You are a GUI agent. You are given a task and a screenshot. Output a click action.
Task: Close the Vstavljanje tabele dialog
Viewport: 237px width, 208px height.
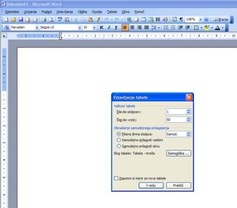(x=189, y=97)
